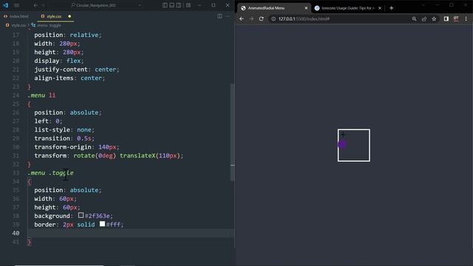Switch to the index.html editor tab
The width and height of the screenshot is (473, 266).
pyautogui.click(x=16, y=16)
